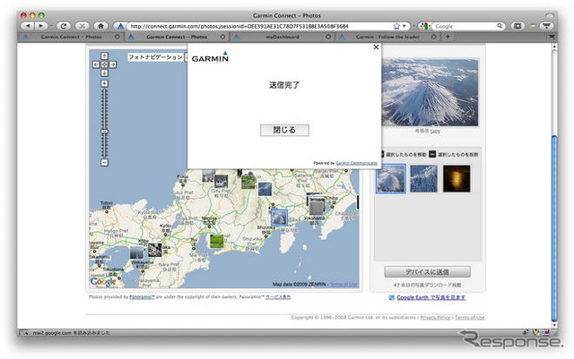The width and height of the screenshot is (574, 359).
Task: Click the デバイスに送信 button
Action: click(x=428, y=272)
